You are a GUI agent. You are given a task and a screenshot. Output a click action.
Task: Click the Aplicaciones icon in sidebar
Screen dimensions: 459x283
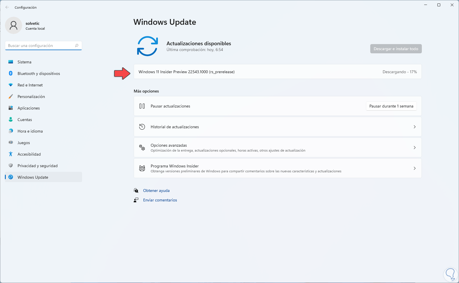pyautogui.click(x=11, y=108)
